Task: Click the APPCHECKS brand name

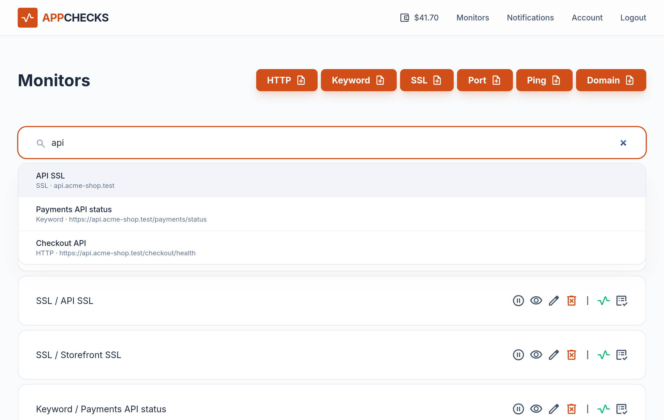Action: click(75, 18)
